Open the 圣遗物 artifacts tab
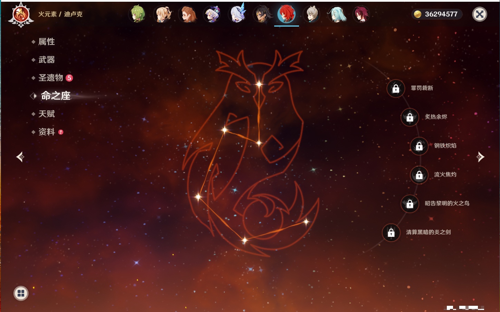 (x=51, y=78)
